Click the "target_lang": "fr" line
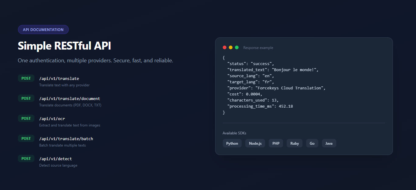 (x=251, y=82)
